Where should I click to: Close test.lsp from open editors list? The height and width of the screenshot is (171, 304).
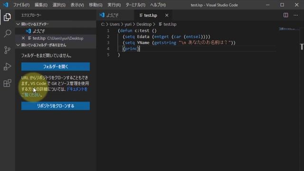(x=23, y=38)
